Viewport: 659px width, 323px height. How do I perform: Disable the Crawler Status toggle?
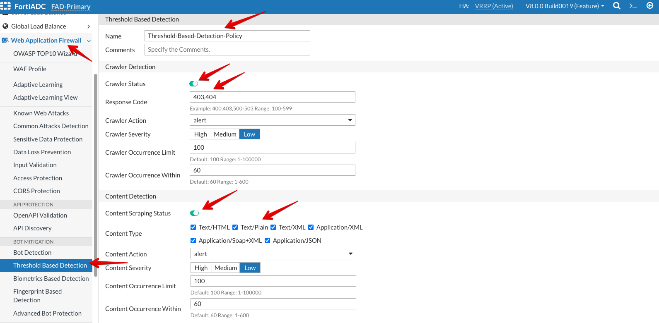[194, 84]
